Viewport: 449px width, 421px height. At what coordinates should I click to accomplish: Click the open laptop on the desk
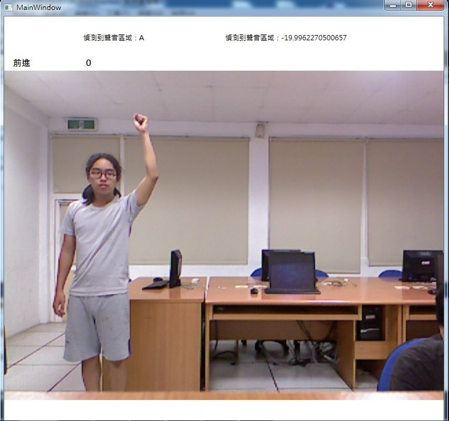coord(291,273)
